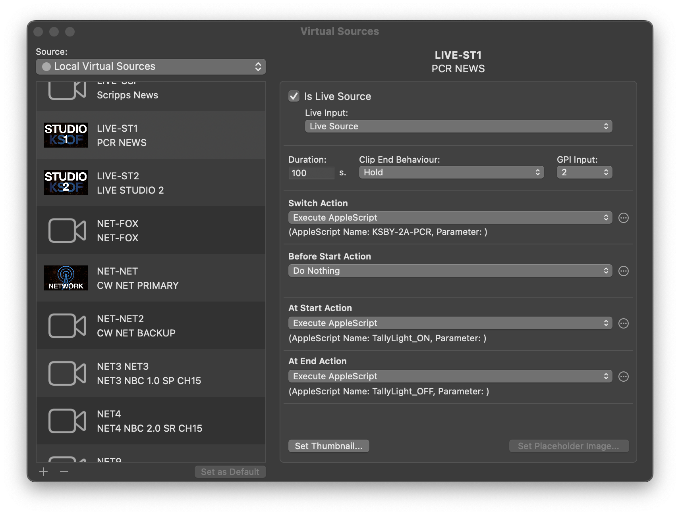Click the TallyLight_ON AppleScript name text
This screenshot has width=680, height=515.
click(401, 338)
